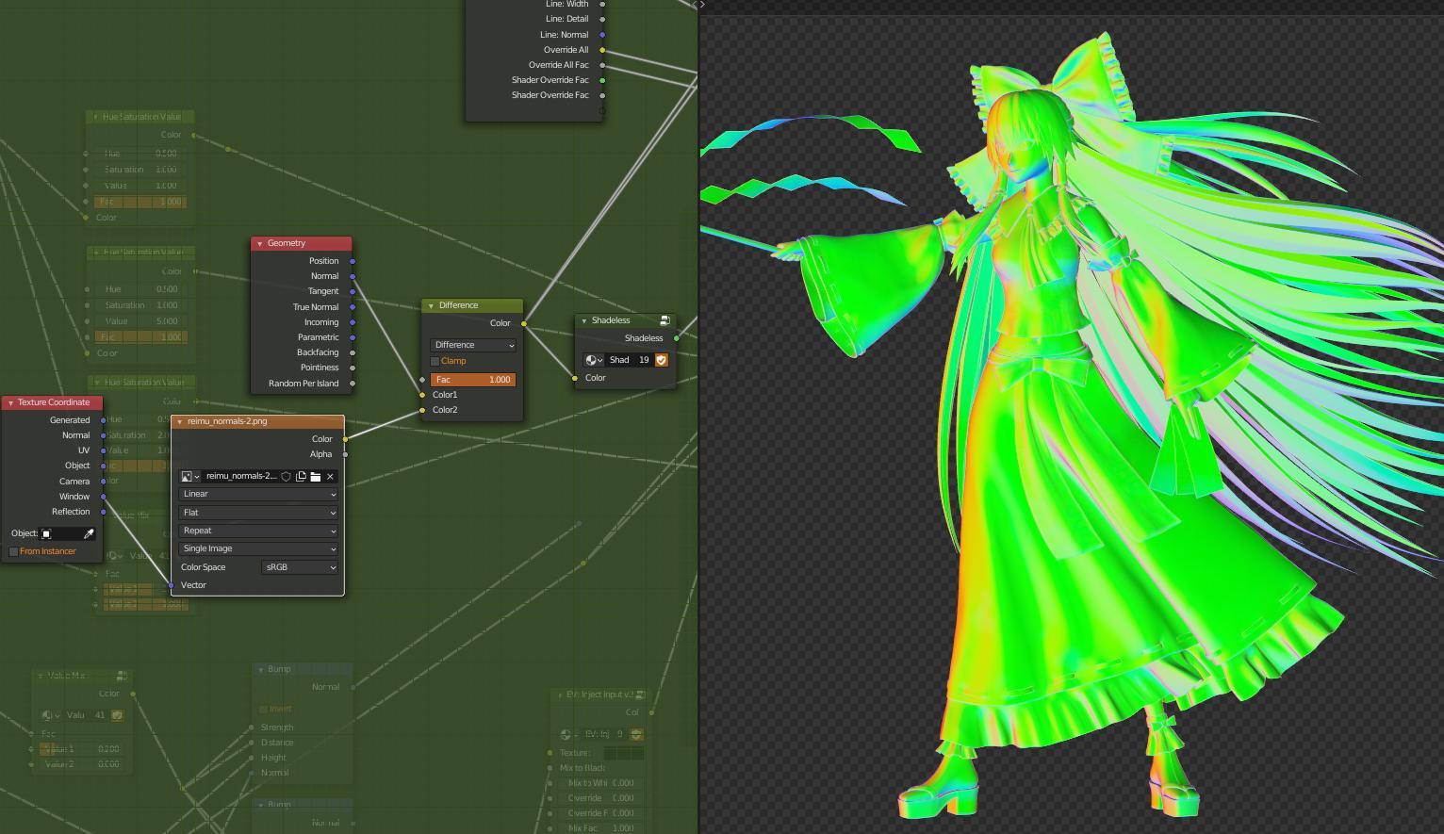1444x834 pixels.
Task: Click the Random Per Island output socket
Action: pos(353,384)
